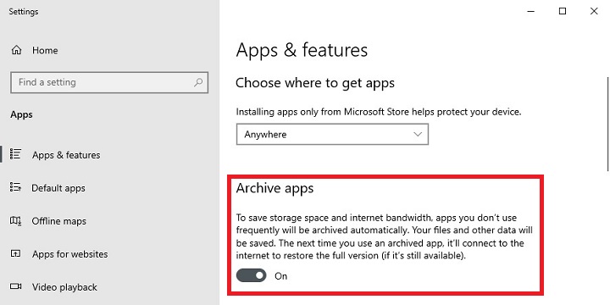Click the vertical scrollbar on right
The width and height of the screenshot is (610, 305).
click(607, 124)
